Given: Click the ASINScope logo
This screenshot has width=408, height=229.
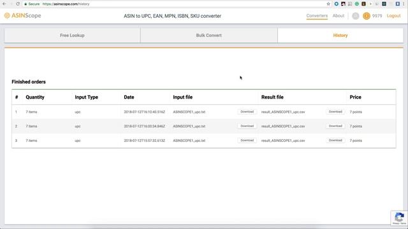Looking at the screenshot, I should [x=23, y=15].
